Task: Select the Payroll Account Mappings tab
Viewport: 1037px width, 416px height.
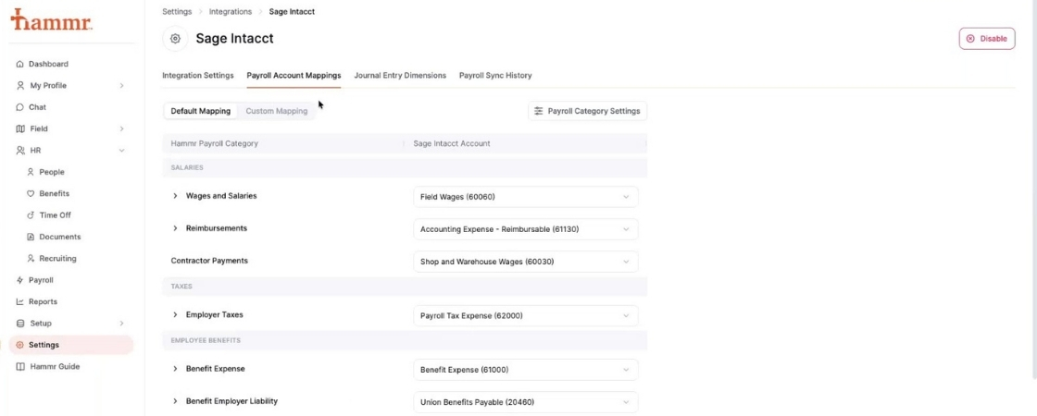Action: (294, 75)
